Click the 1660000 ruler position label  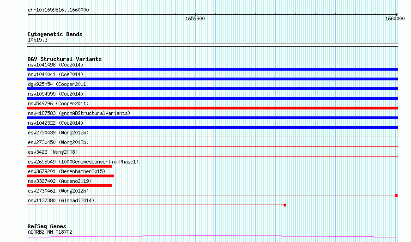point(395,18)
